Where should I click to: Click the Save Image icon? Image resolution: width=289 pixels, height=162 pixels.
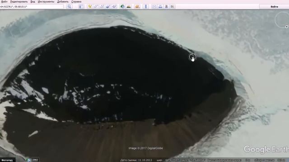pyautogui.click(x=167, y=7)
